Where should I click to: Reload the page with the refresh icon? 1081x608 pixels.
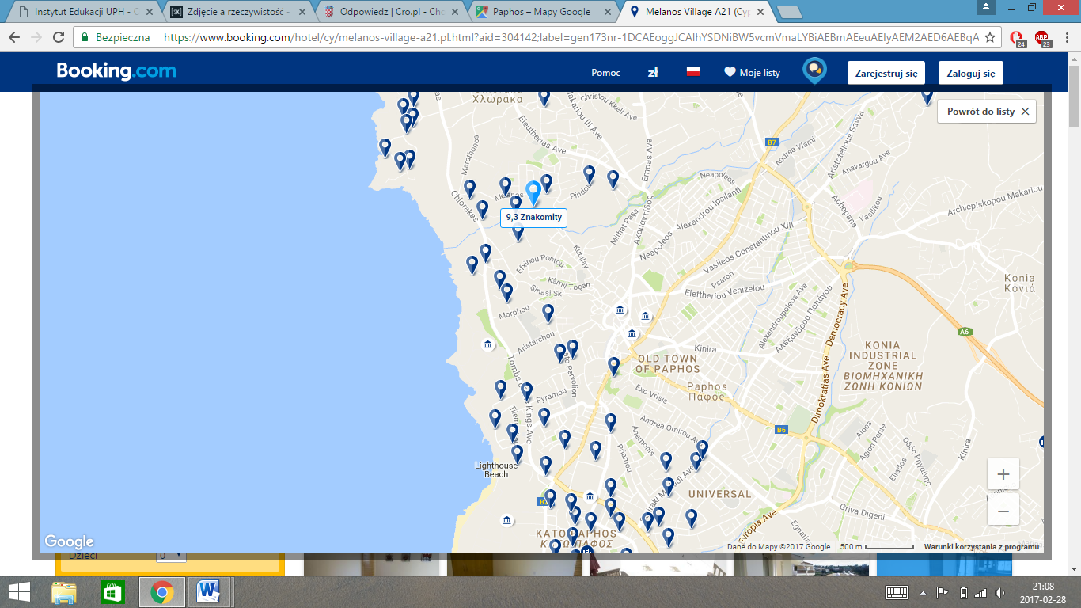point(59,37)
